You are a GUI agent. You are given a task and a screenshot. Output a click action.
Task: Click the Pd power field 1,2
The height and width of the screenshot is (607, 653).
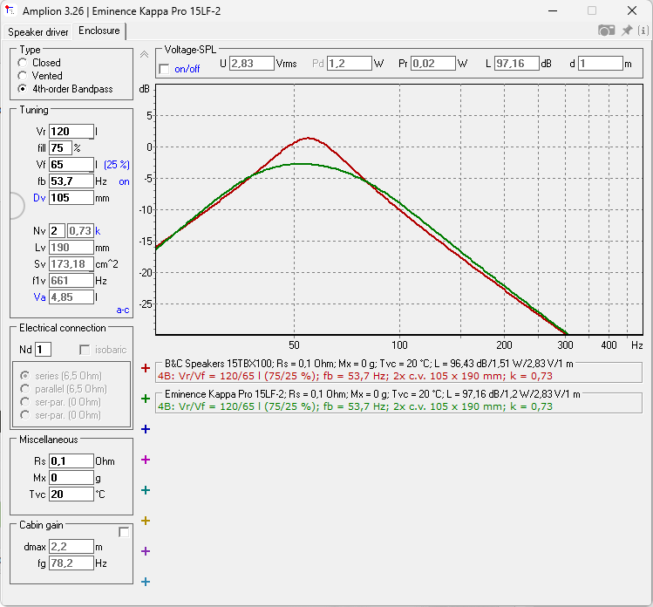[x=349, y=64]
